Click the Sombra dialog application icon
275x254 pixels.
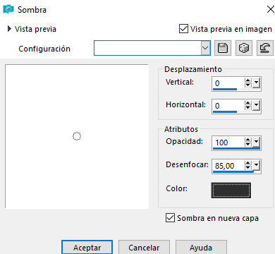coord(8,9)
